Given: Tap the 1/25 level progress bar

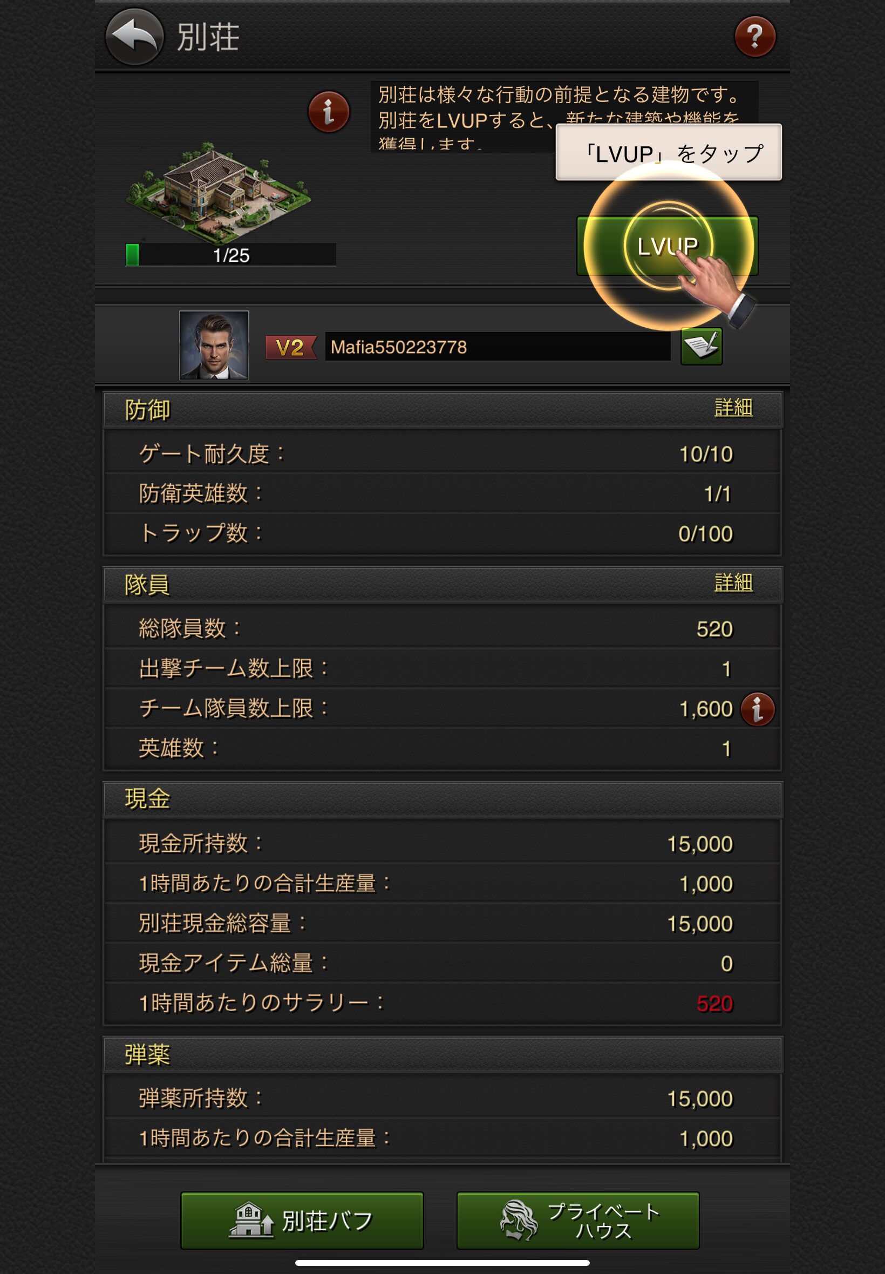Looking at the screenshot, I should (230, 255).
